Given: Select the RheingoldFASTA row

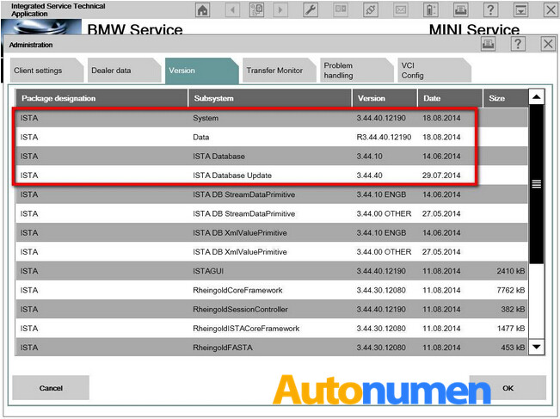Looking at the screenshot, I should (272, 347).
